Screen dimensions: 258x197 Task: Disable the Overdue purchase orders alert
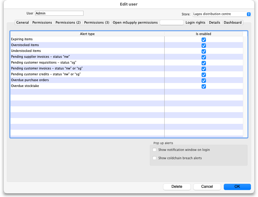(x=203, y=81)
